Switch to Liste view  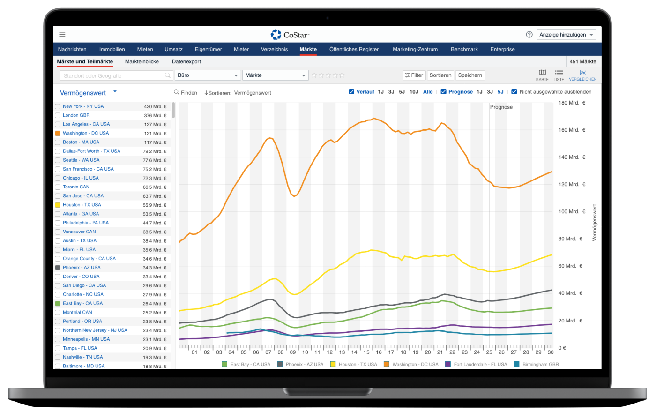pos(559,75)
